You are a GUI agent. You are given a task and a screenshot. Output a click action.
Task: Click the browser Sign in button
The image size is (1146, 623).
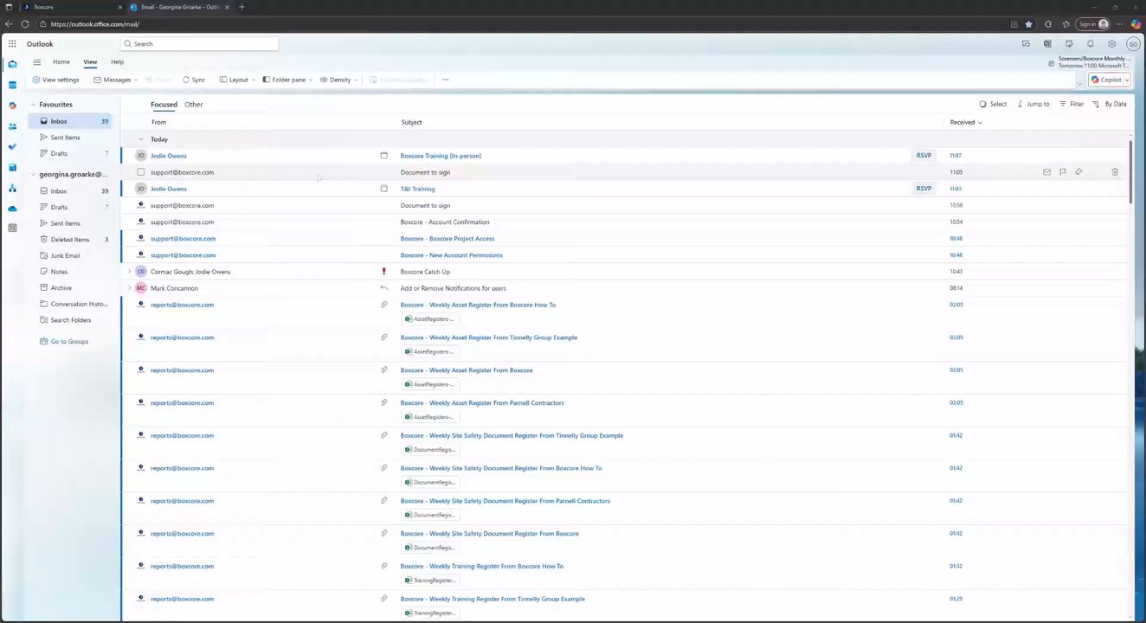click(x=1093, y=24)
